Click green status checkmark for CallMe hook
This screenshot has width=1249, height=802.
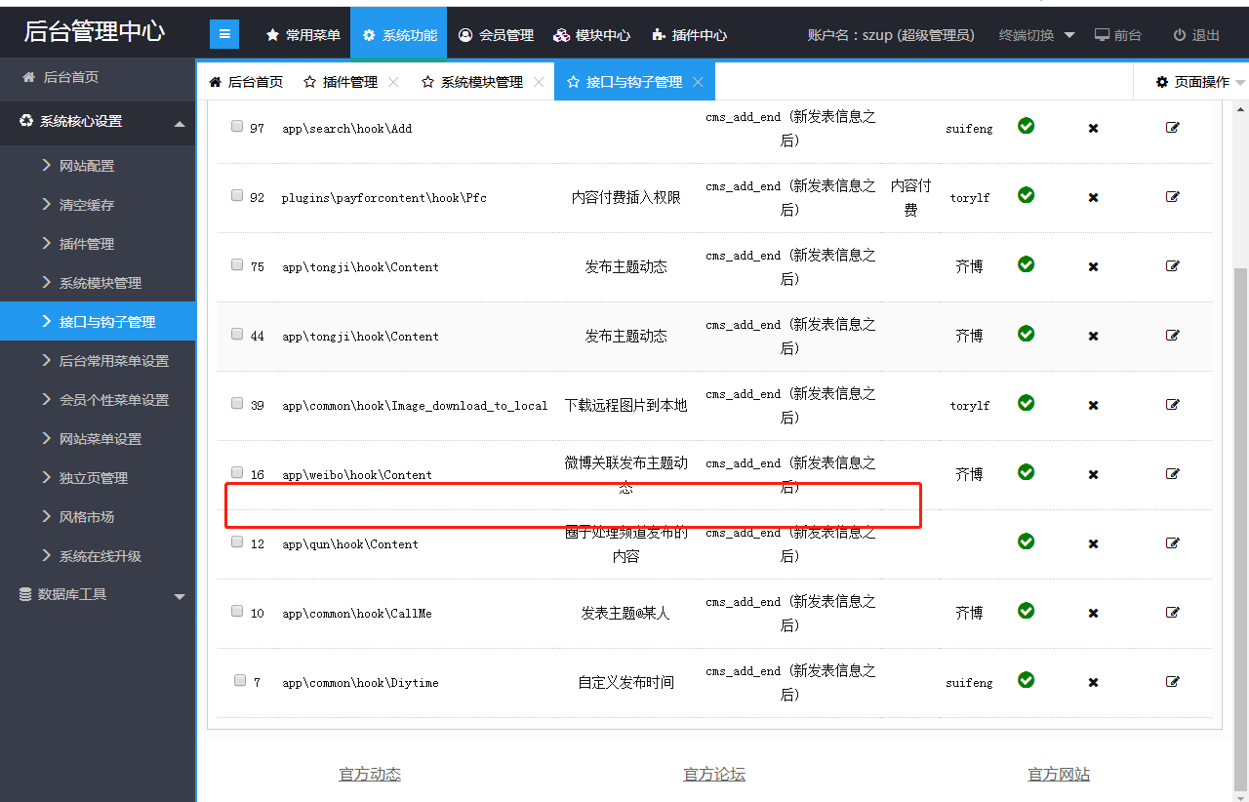click(x=1026, y=611)
